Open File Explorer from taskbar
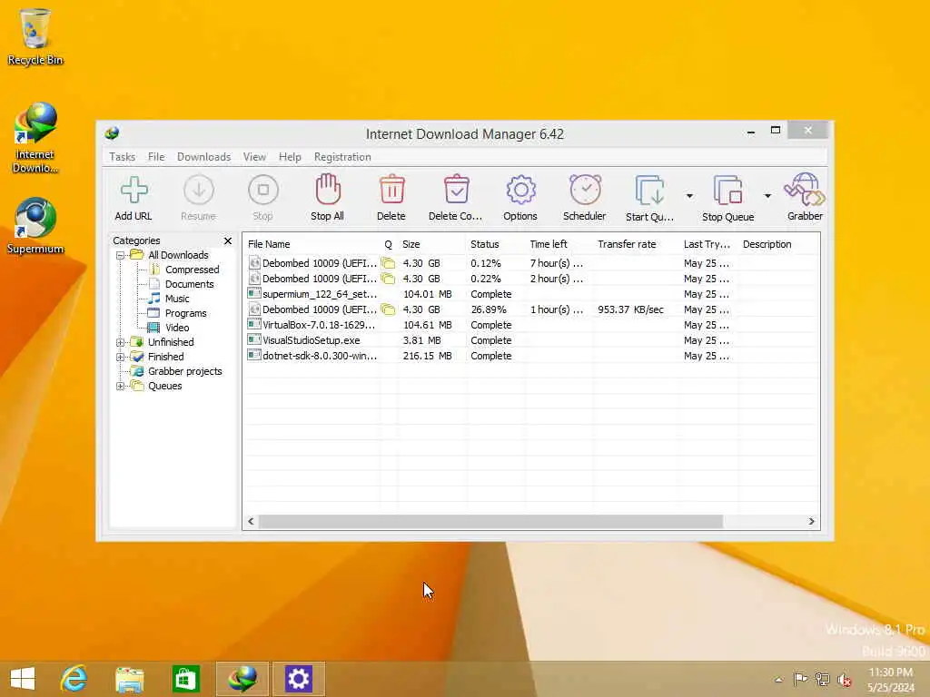Viewport: 930px width, 697px height. point(129,679)
